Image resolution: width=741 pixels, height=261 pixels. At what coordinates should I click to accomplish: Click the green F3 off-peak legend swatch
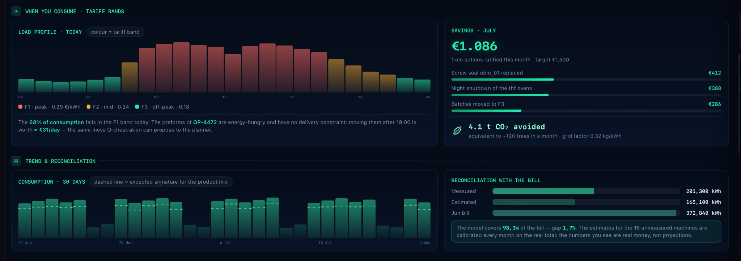[137, 107]
